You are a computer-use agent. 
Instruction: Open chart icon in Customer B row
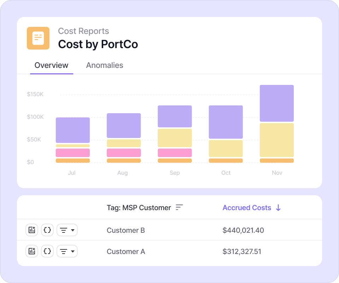32,230
